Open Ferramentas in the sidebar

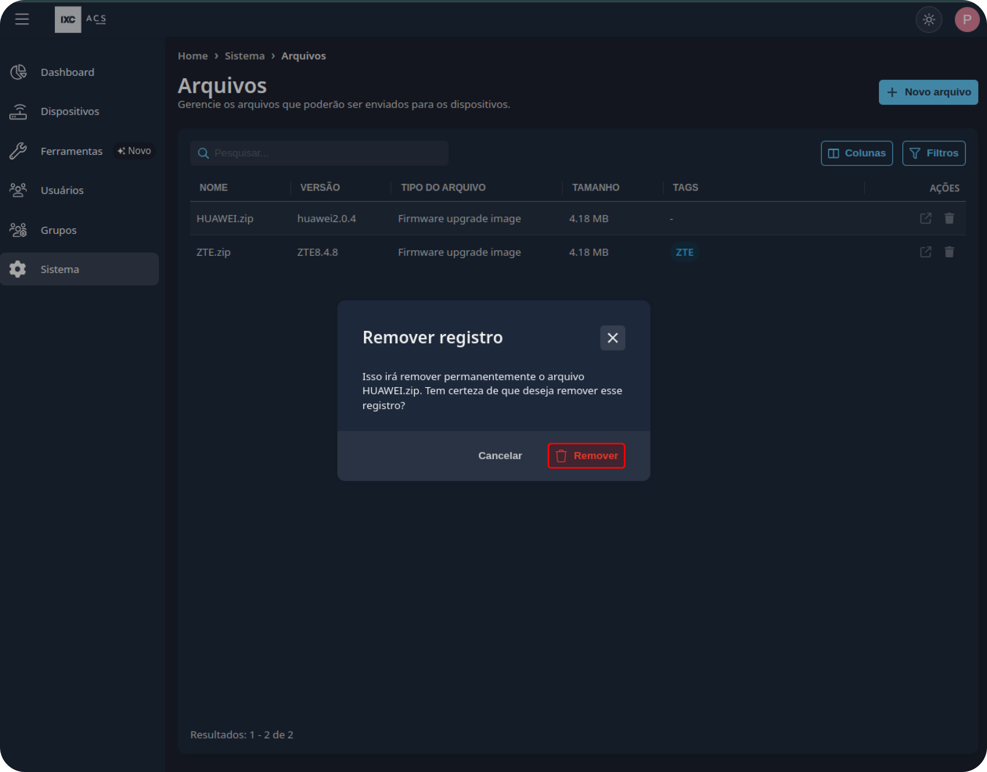71,151
